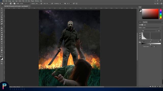Open the brush preset picker dropdown

(x=12, y=4)
